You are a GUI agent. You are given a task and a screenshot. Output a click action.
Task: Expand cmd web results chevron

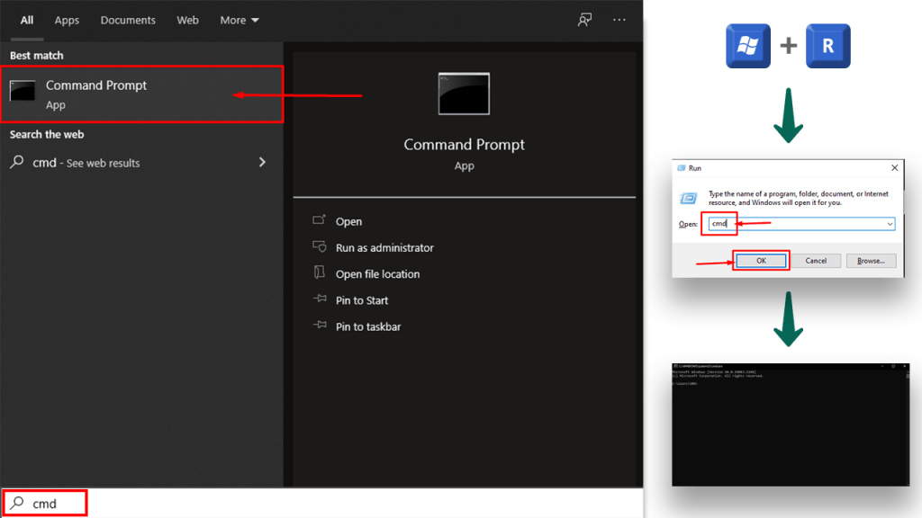[x=262, y=163]
